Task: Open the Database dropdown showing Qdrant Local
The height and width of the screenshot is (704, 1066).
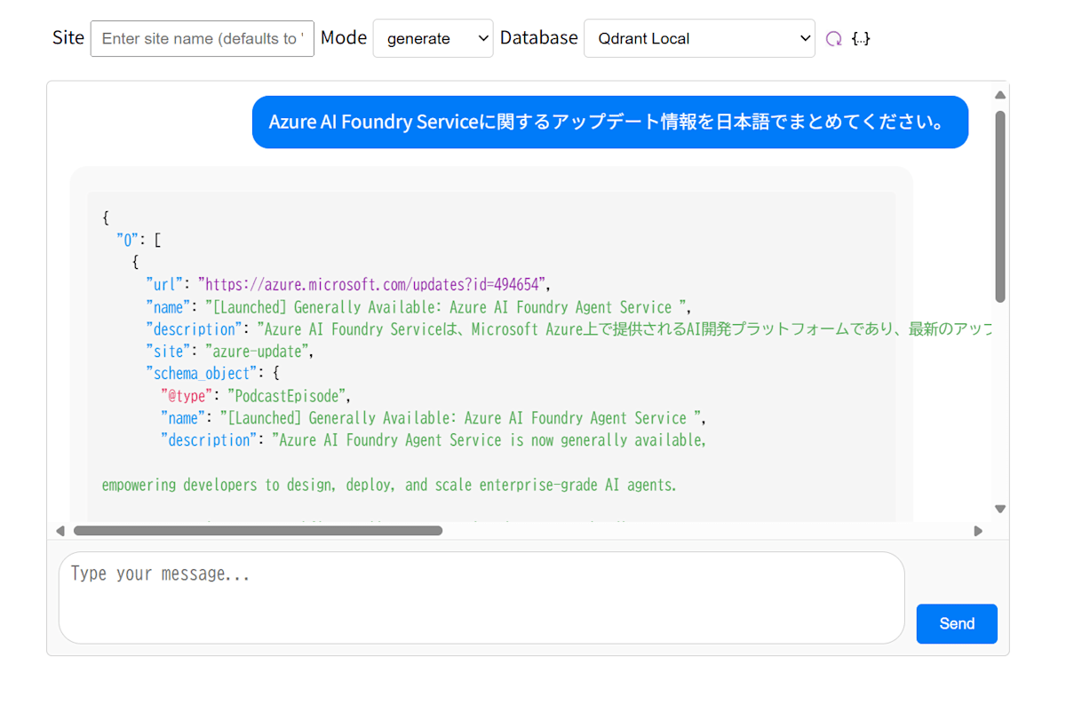Action: point(699,38)
